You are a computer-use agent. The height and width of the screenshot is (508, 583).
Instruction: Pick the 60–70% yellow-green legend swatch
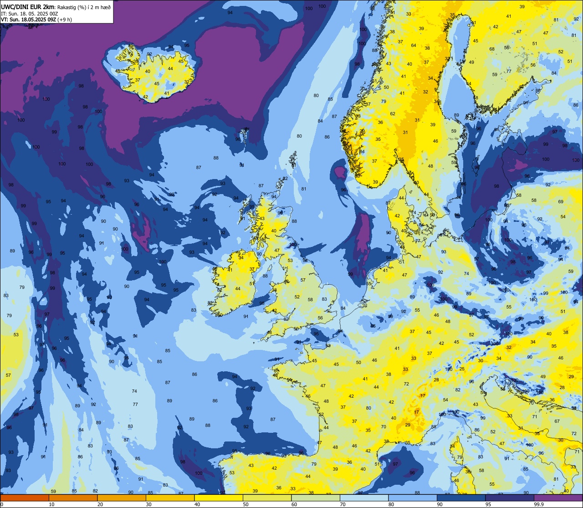click(x=316, y=498)
